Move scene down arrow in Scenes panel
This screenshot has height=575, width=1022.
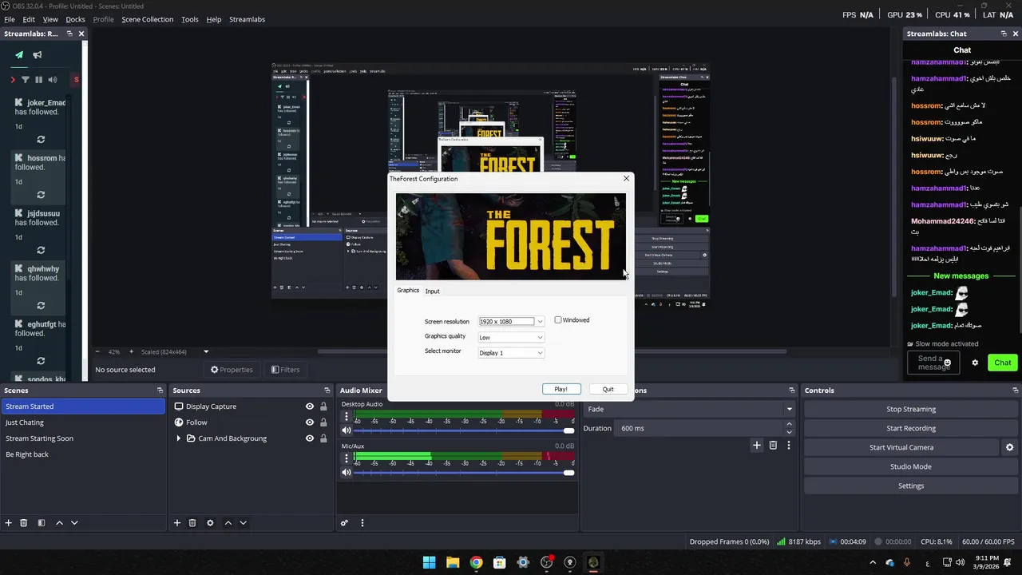click(x=74, y=523)
